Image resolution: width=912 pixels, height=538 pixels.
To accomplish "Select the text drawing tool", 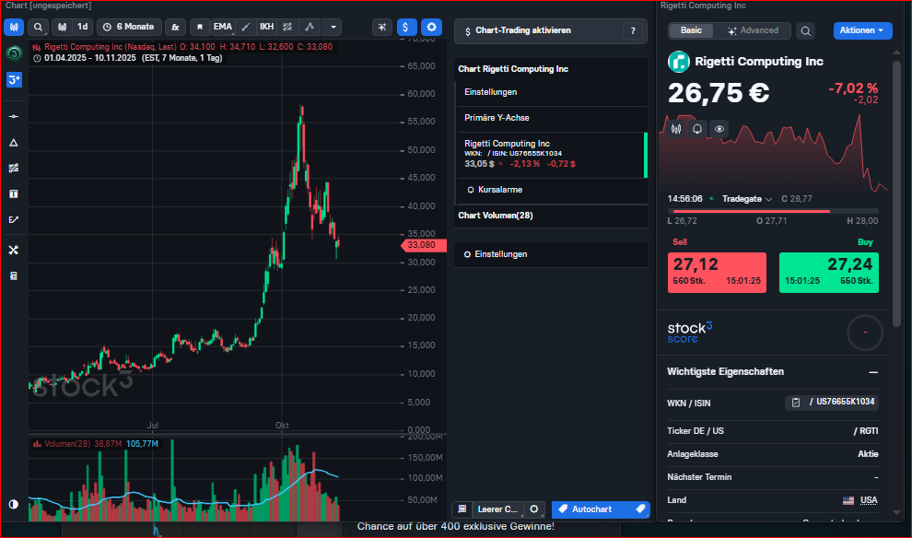I will tap(14, 194).
